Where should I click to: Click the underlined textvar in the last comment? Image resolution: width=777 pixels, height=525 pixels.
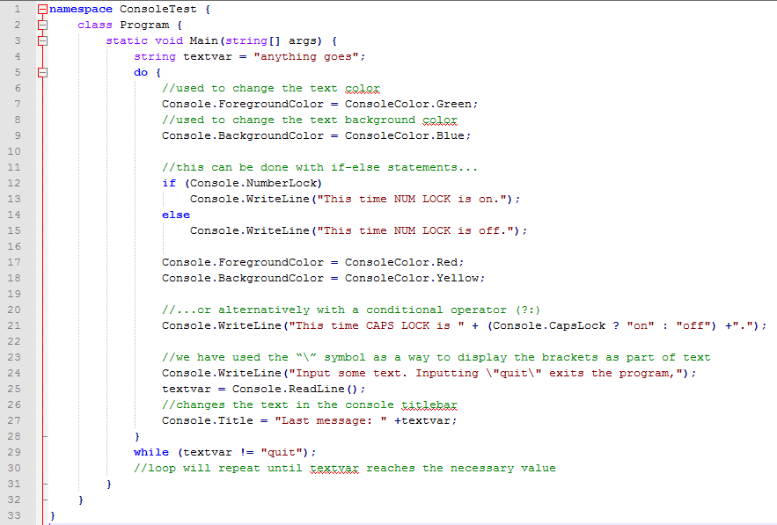click(334, 469)
